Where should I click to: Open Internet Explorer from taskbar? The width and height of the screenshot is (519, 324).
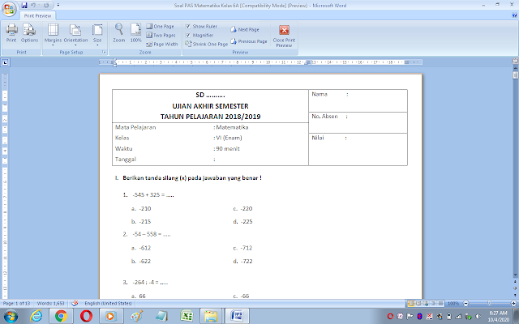click(36, 316)
